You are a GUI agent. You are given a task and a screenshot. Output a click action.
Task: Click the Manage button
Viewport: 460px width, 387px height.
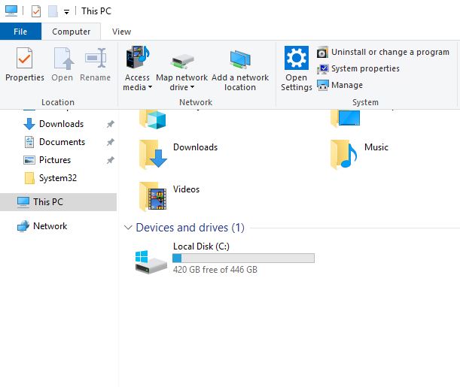[340, 85]
